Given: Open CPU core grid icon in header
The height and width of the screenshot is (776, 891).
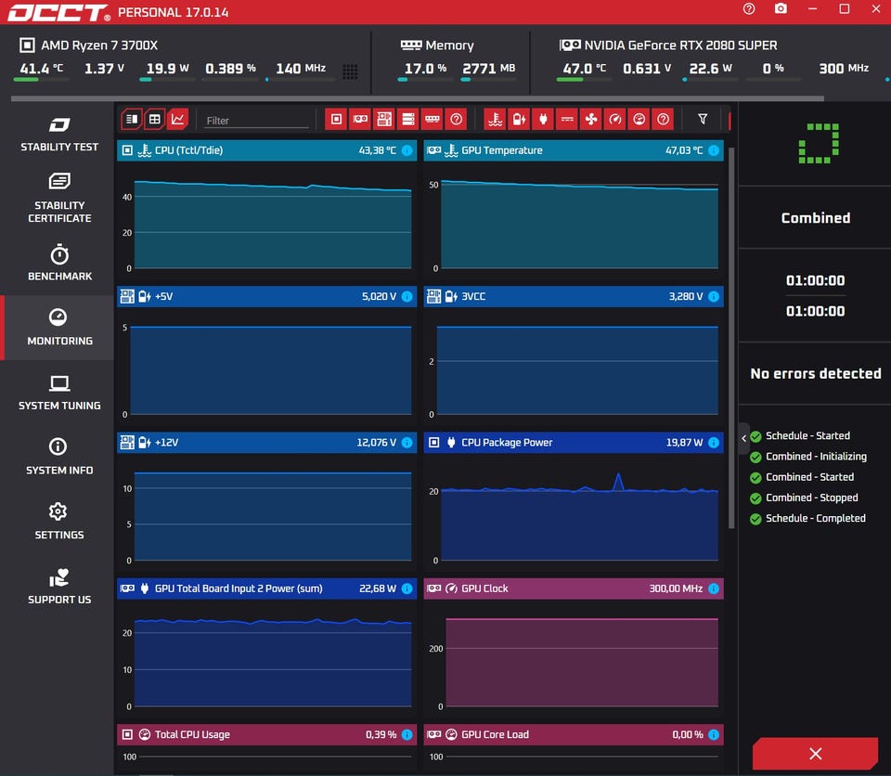Looking at the screenshot, I should (x=350, y=71).
